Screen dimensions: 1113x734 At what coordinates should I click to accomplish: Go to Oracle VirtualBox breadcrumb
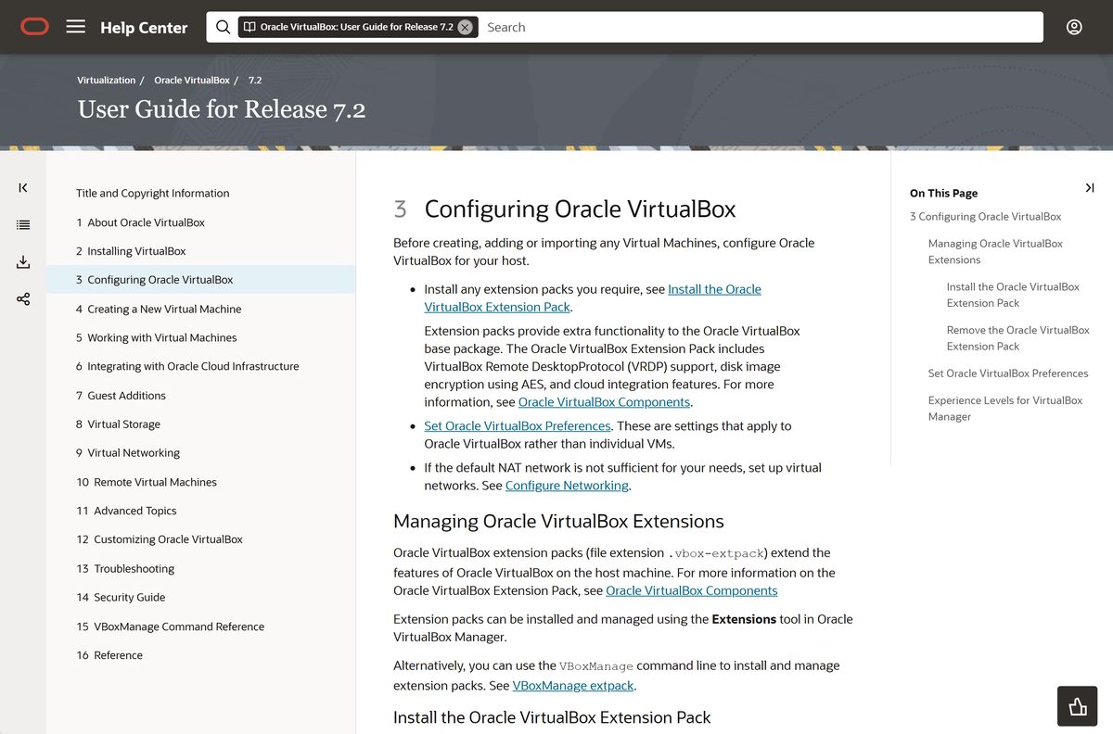192,81
